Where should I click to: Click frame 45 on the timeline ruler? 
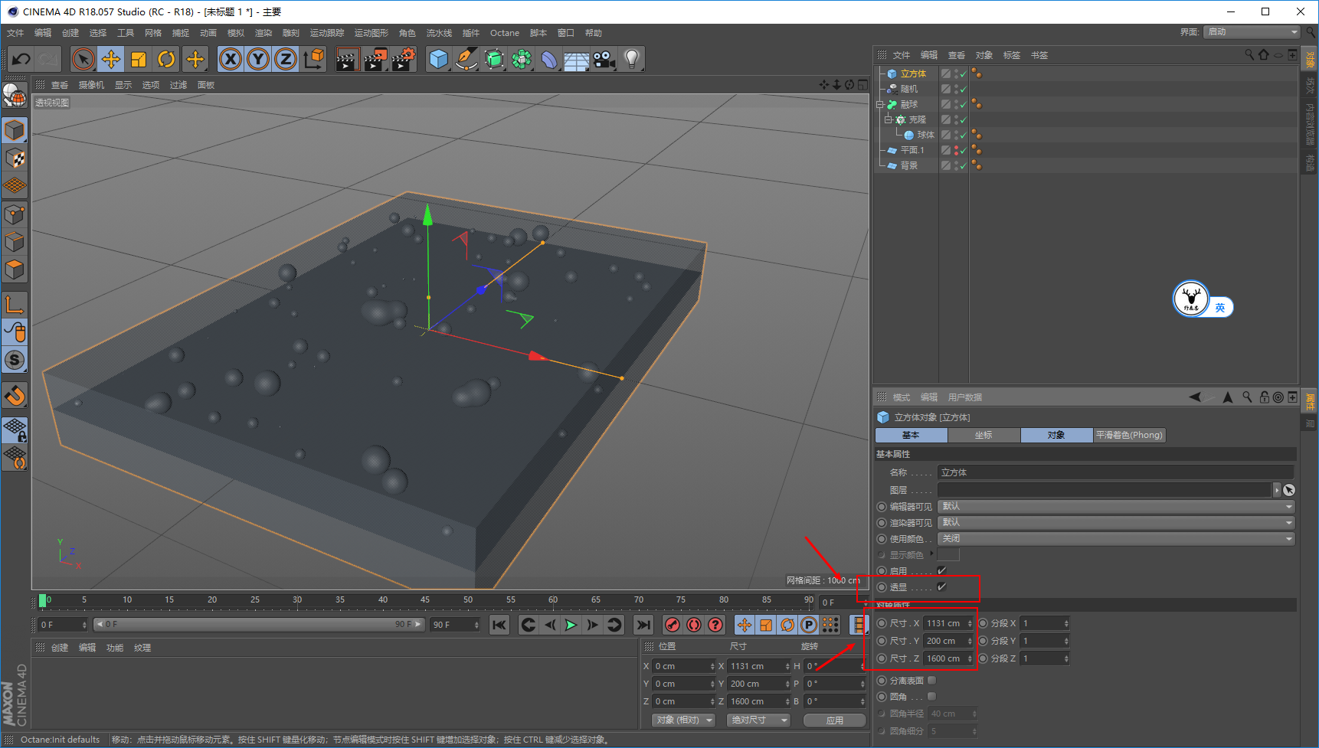(425, 600)
